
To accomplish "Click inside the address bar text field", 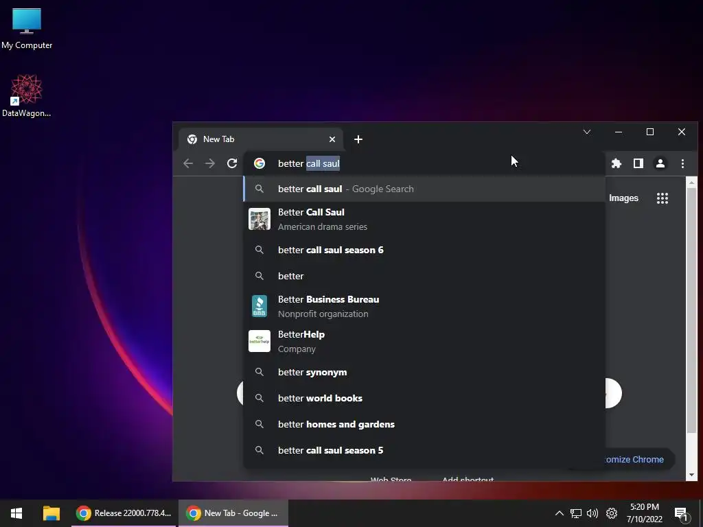I will click(x=424, y=163).
